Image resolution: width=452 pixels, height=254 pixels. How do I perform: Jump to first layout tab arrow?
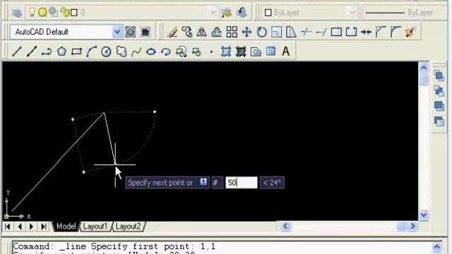coord(8,226)
